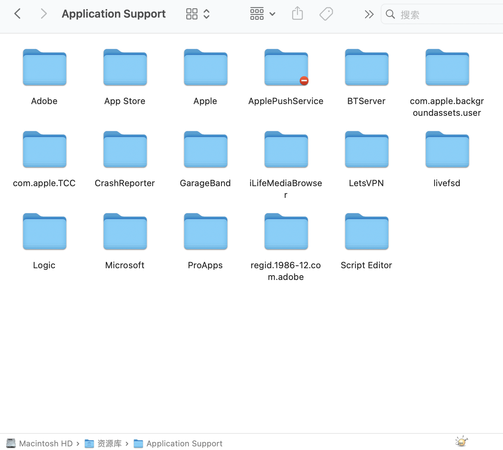Click Macintosh HD in the path bar
Viewport: 503px width, 450px height.
pos(45,443)
